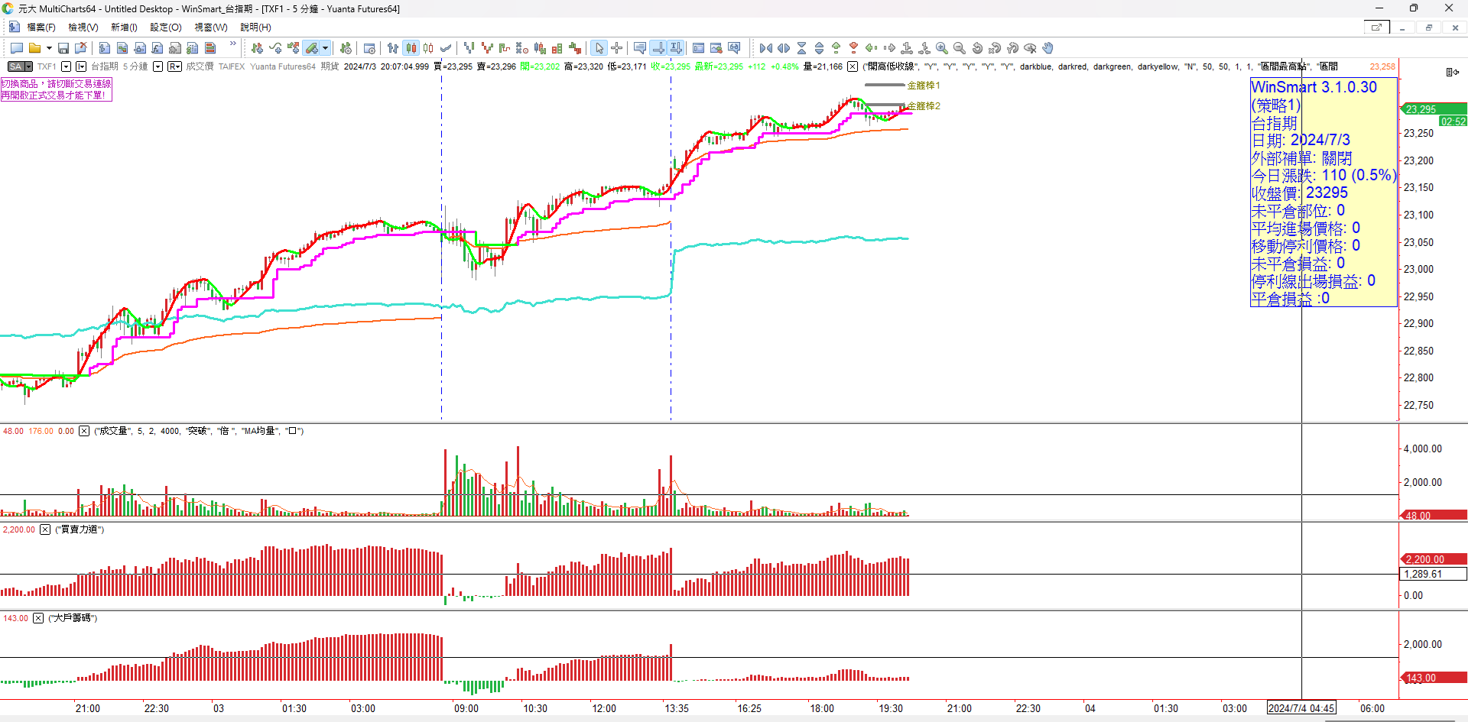Open the 設定(O) menu
1468x722 pixels.
(166, 28)
